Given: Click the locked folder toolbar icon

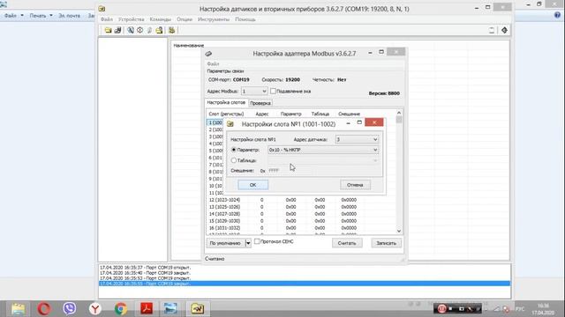Looking at the screenshot, I should click(159, 30).
